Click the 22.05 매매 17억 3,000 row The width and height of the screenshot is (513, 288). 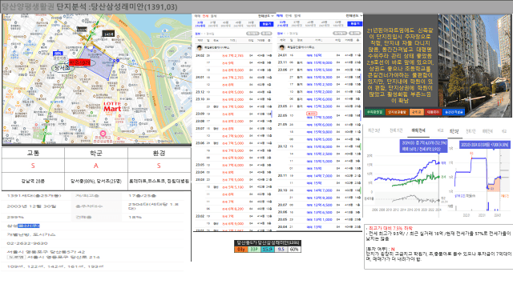pyautogui.click(x=319, y=115)
